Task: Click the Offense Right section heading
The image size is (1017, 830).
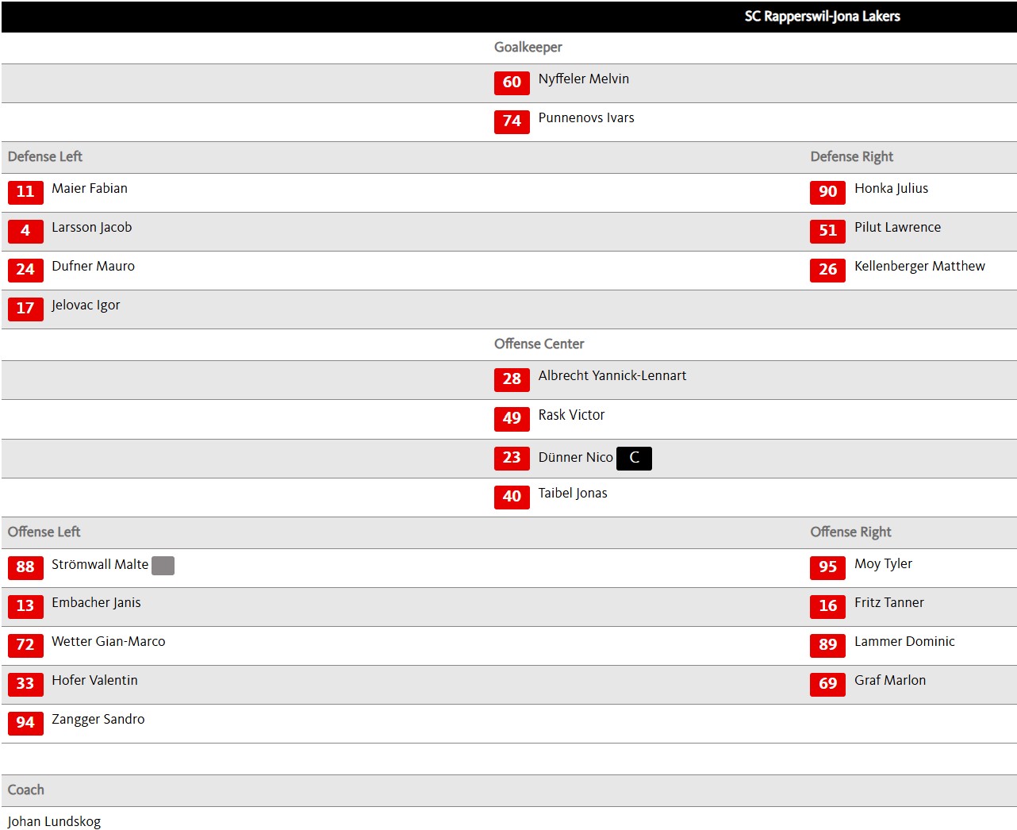Action: click(850, 532)
